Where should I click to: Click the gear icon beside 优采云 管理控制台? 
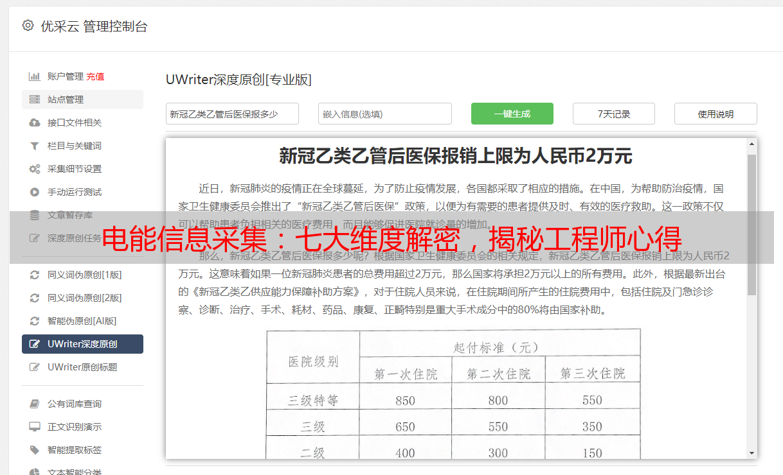(x=28, y=26)
